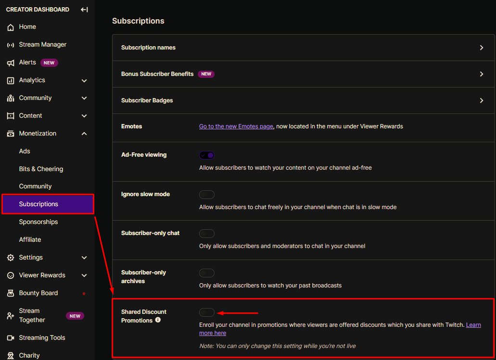The width and height of the screenshot is (496, 360).
Task: Expand the Viewer Rewards chevron
Action: (84, 275)
